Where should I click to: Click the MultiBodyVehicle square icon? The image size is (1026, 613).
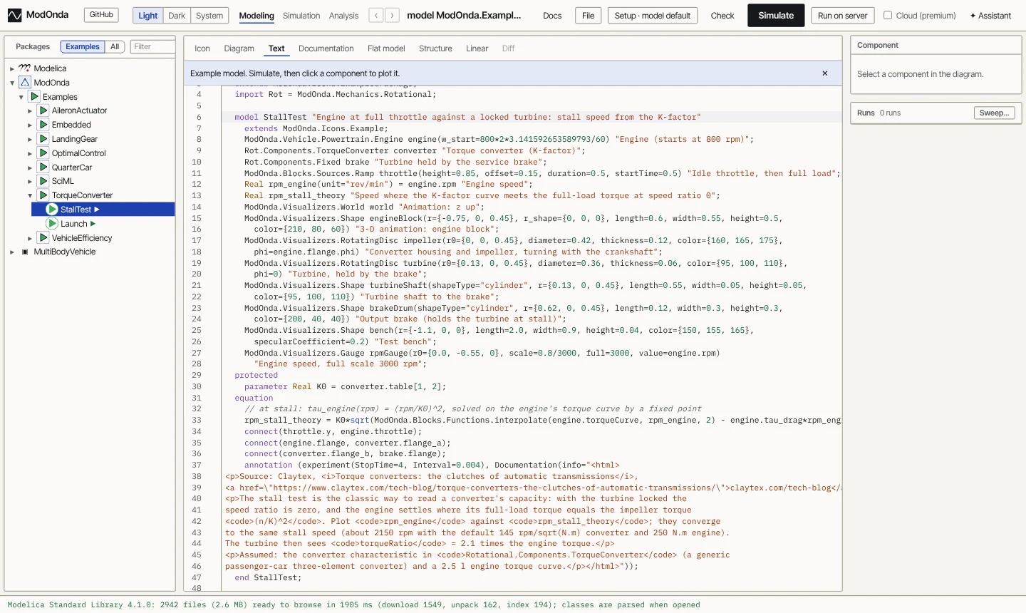[25, 252]
